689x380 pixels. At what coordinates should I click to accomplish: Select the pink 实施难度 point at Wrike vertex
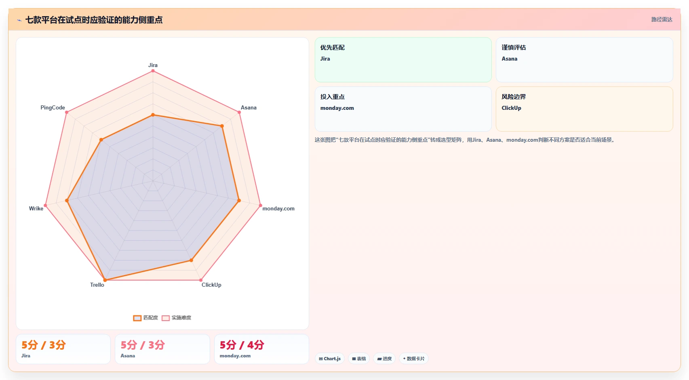tap(45, 205)
